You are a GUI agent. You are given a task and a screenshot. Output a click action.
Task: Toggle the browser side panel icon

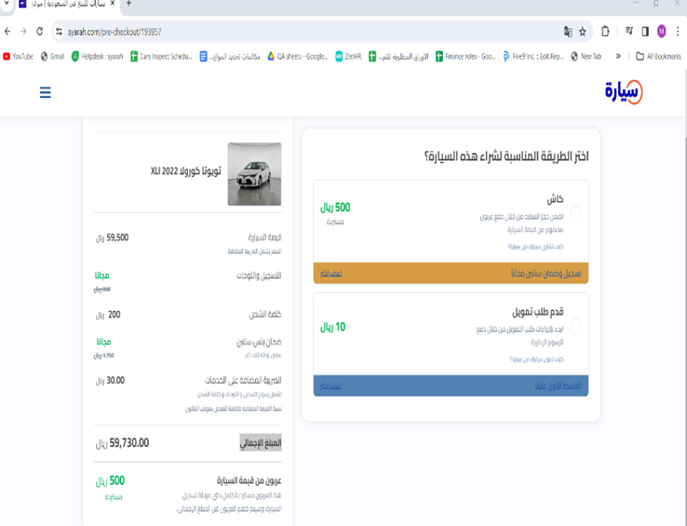tap(645, 32)
